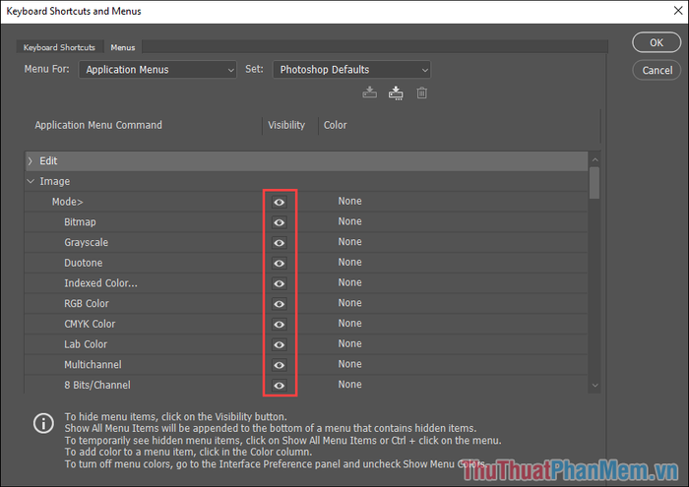Open the Menu For dropdown
The image size is (689, 487).
point(157,70)
